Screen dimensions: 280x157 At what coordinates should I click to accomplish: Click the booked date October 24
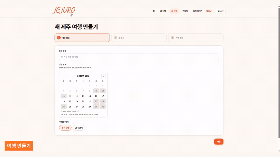103,101
